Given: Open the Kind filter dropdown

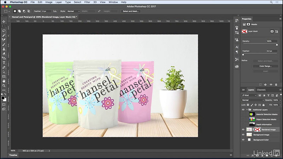Looking at the screenshot, I should pos(249,95).
